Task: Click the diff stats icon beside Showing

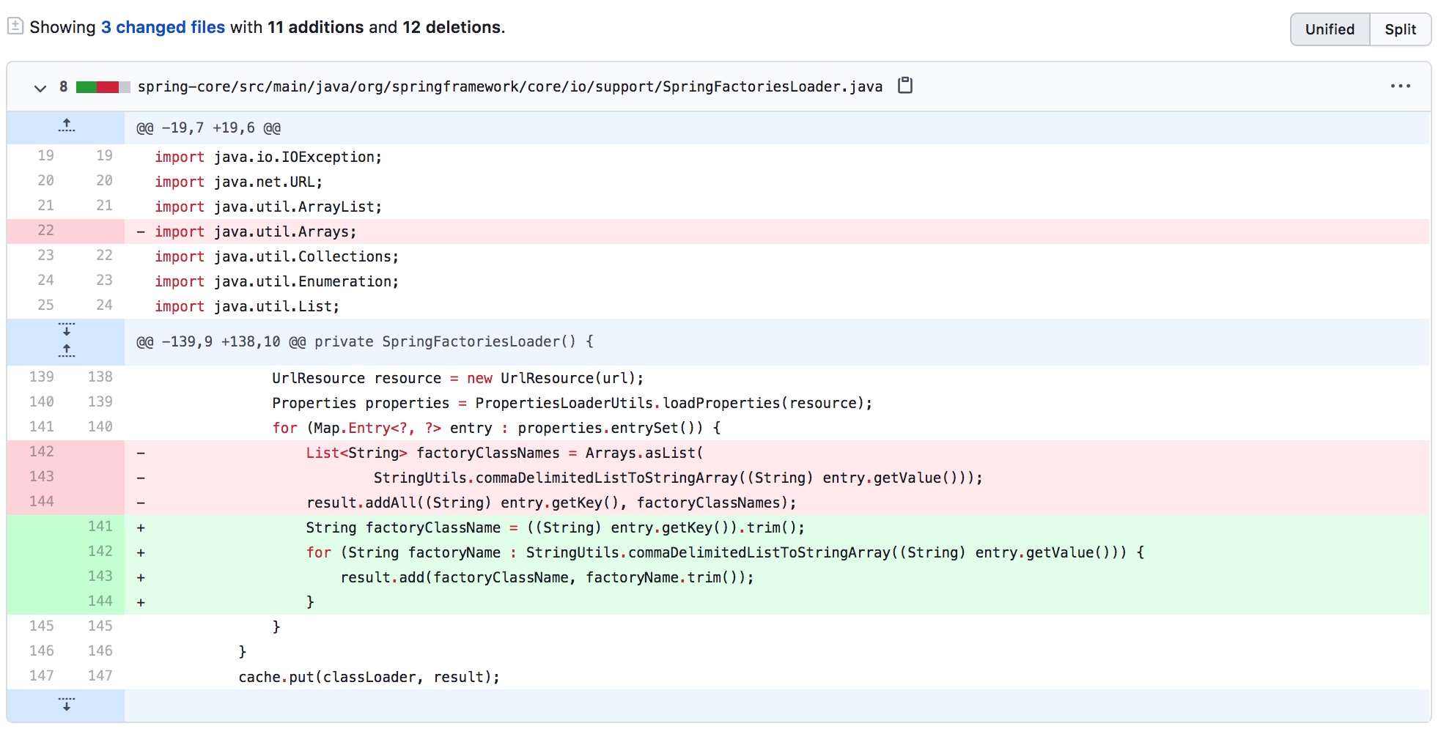Action: (x=15, y=27)
